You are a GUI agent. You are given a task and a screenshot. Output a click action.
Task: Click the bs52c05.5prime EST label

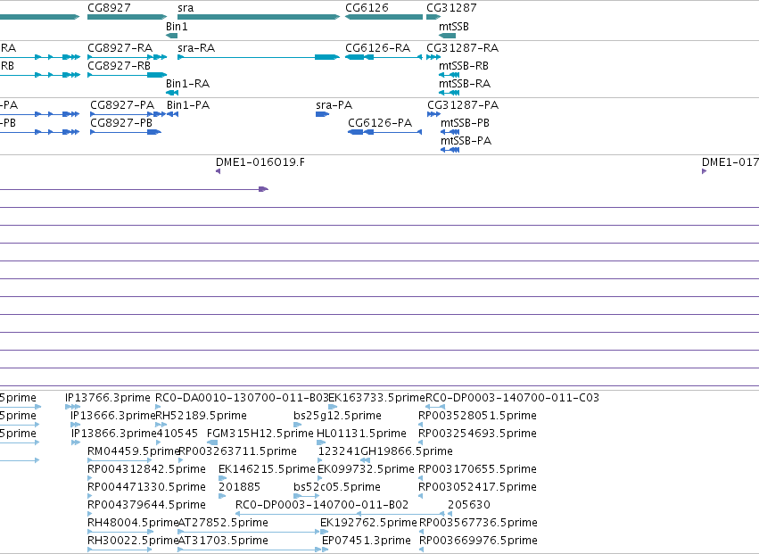[x=337, y=487]
